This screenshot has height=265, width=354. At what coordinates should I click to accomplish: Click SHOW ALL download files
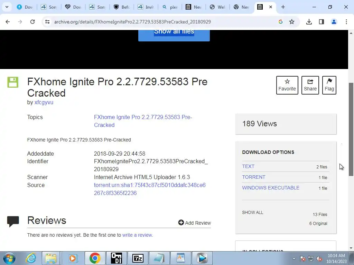point(253,213)
